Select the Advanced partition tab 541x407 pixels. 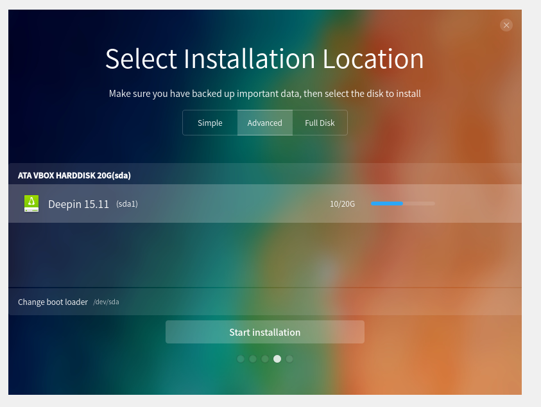265,123
